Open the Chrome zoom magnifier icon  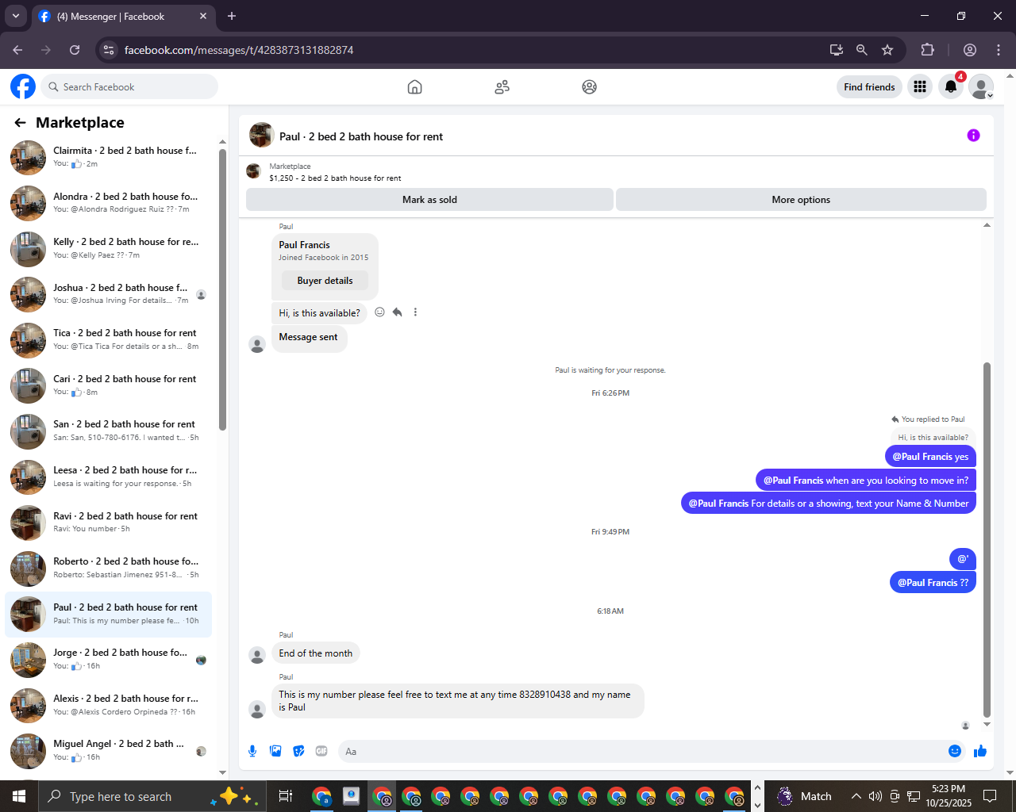862,50
